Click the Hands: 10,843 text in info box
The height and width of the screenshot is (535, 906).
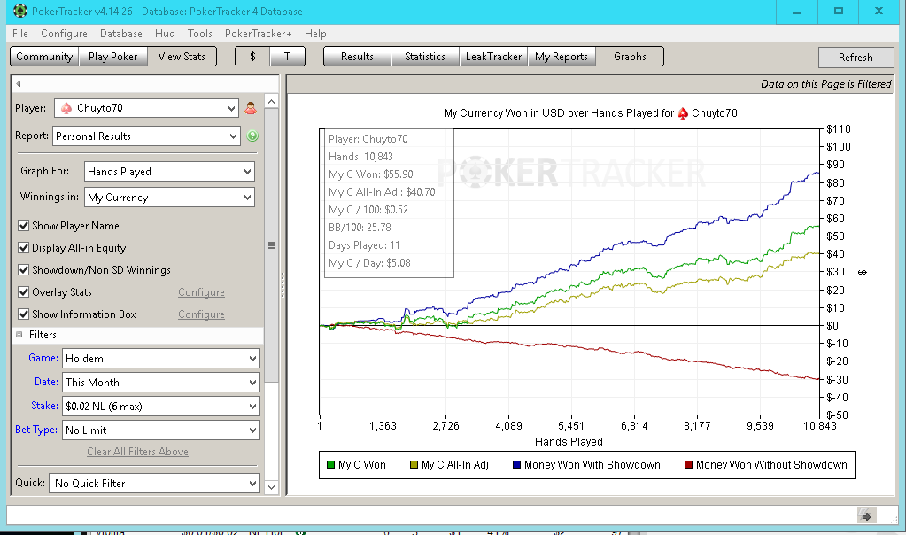tap(360, 157)
